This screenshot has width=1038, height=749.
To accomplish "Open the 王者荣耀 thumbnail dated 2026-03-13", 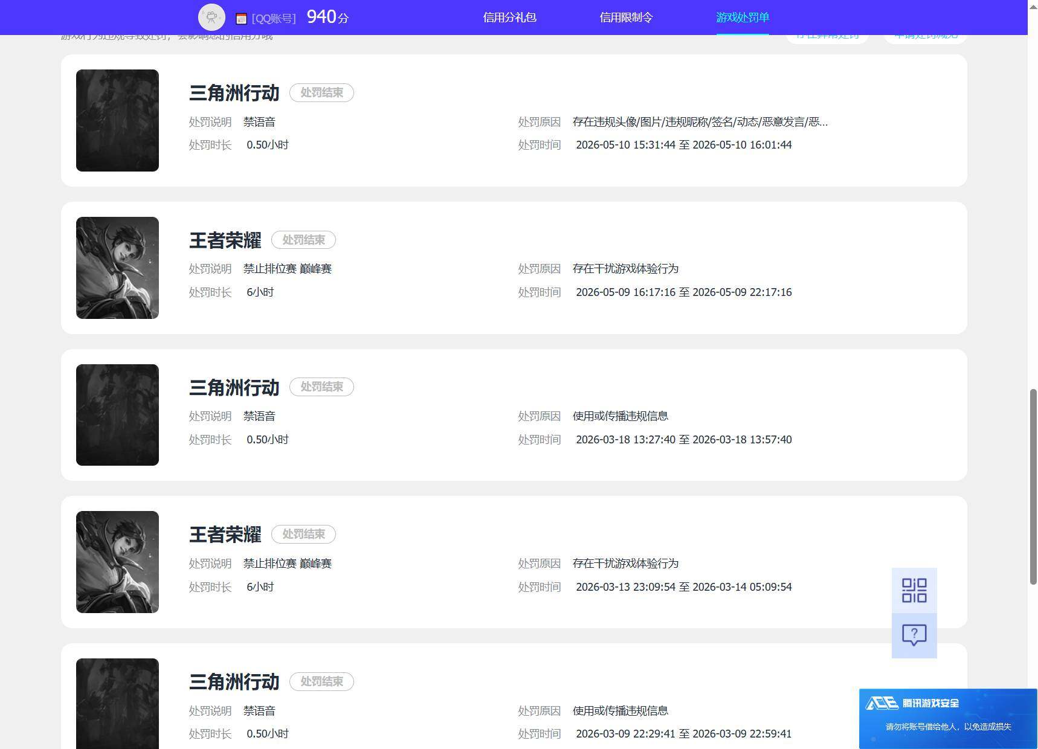I will coord(117,562).
